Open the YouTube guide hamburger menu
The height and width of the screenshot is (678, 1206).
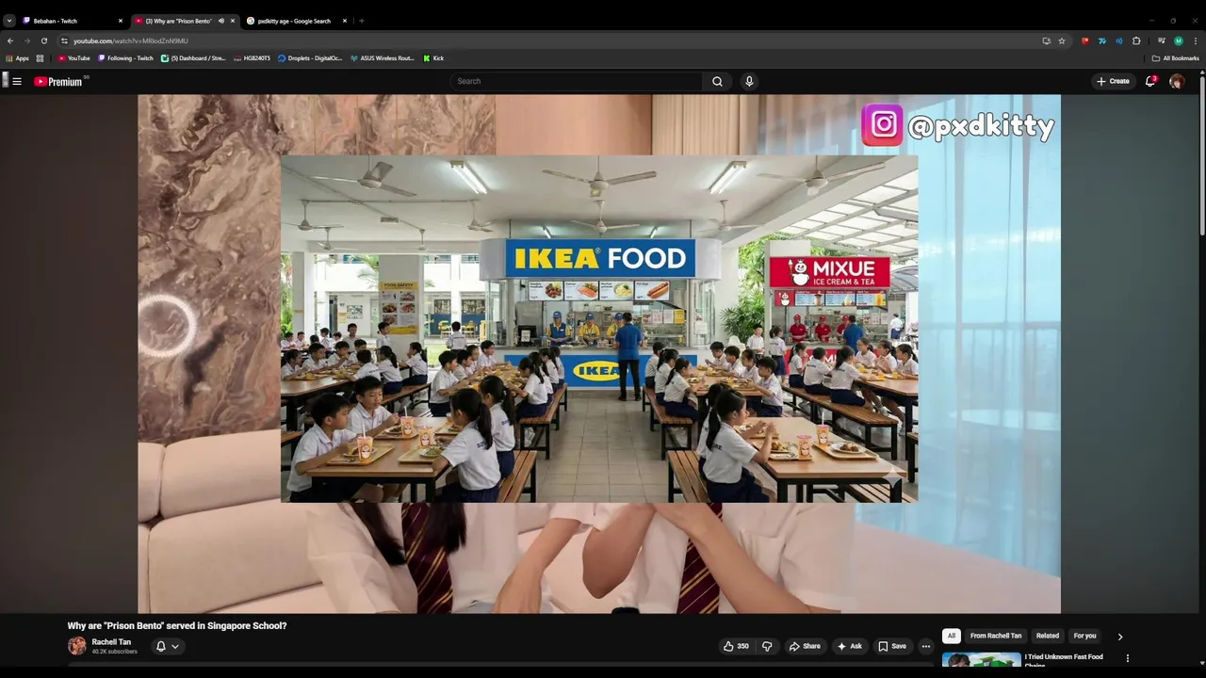coord(16,81)
